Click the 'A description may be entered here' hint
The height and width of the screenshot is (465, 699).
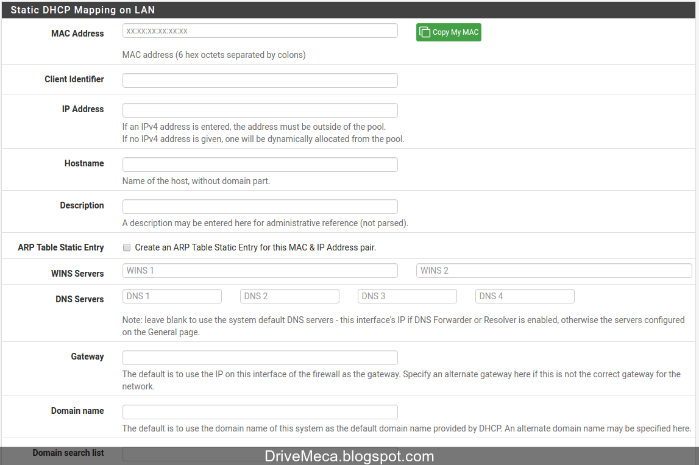265,223
